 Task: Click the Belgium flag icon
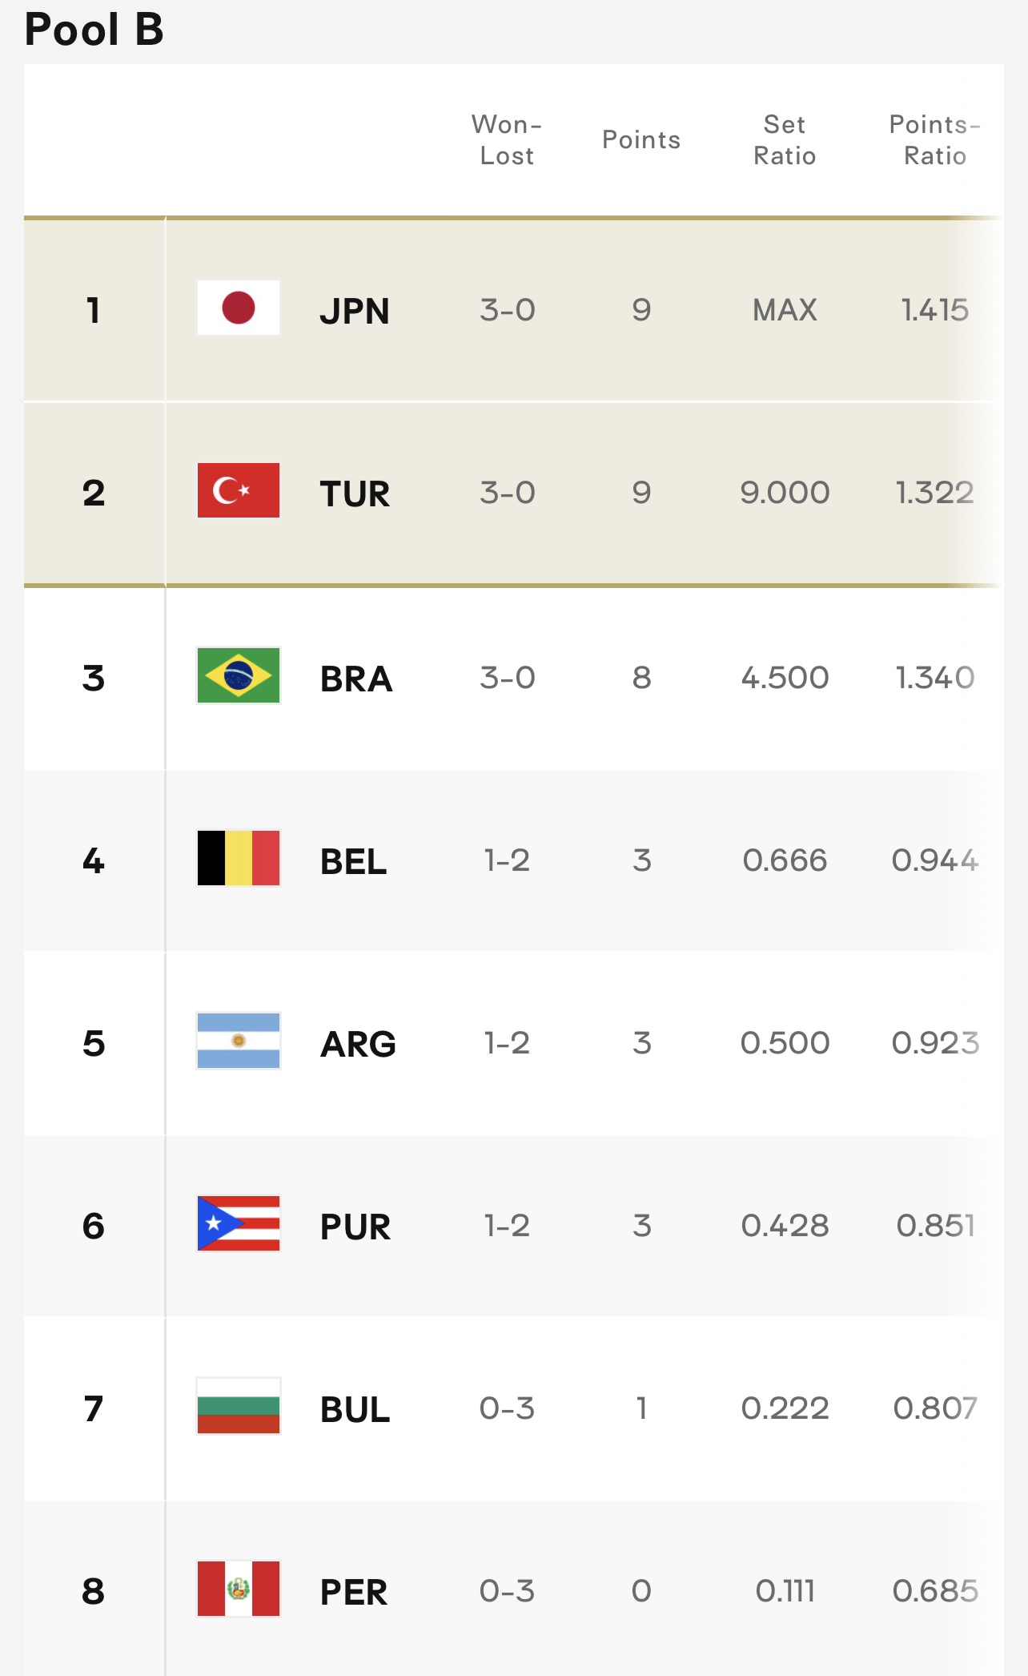(239, 858)
